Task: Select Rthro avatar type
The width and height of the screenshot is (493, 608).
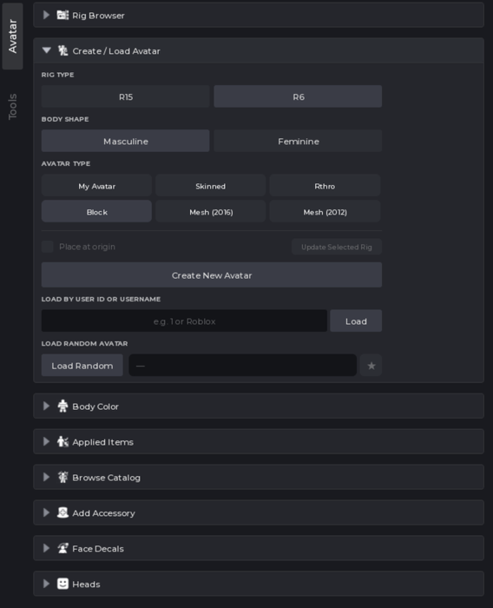Action: click(x=325, y=186)
